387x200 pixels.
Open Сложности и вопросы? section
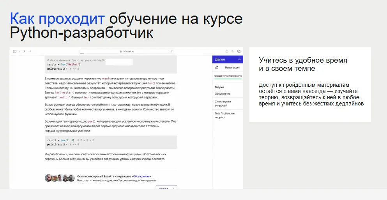tap(223, 104)
